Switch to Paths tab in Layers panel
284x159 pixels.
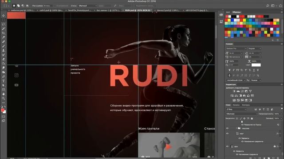pyautogui.click(x=246, y=105)
